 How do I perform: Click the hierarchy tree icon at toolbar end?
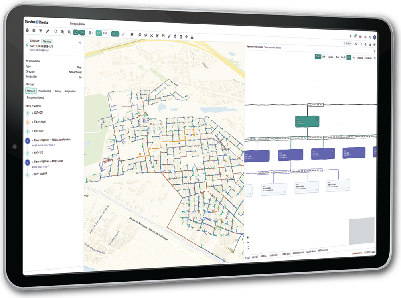[x=192, y=37]
